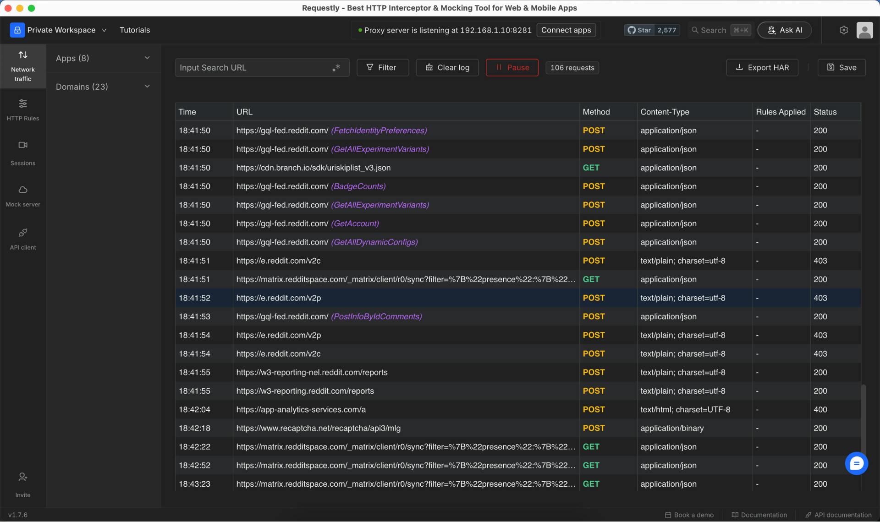The width and height of the screenshot is (880, 522).
Task: Expand the Domains (23) list
Action: 103,87
